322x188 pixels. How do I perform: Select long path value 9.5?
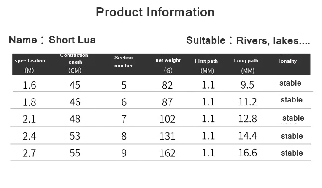[x=247, y=85]
